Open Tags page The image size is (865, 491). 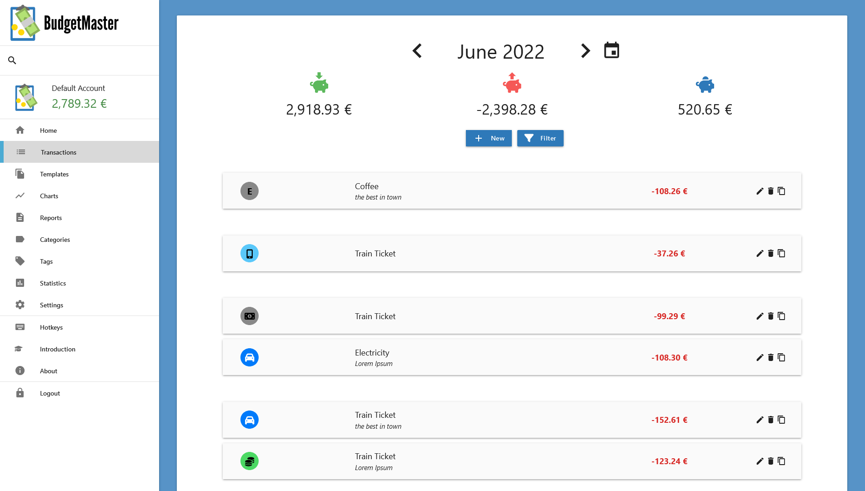(x=80, y=261)
